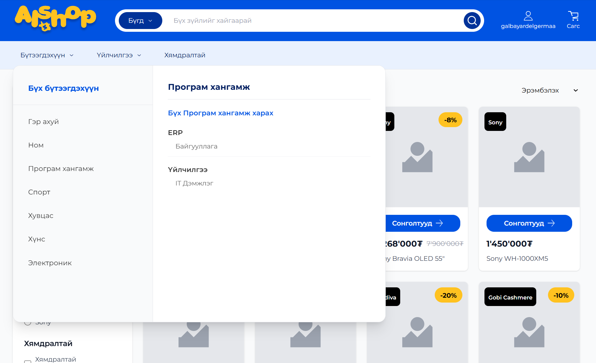Open the IT Дэмжлэг link
Screen dimensions: 596x363
(x=194, y=183)
